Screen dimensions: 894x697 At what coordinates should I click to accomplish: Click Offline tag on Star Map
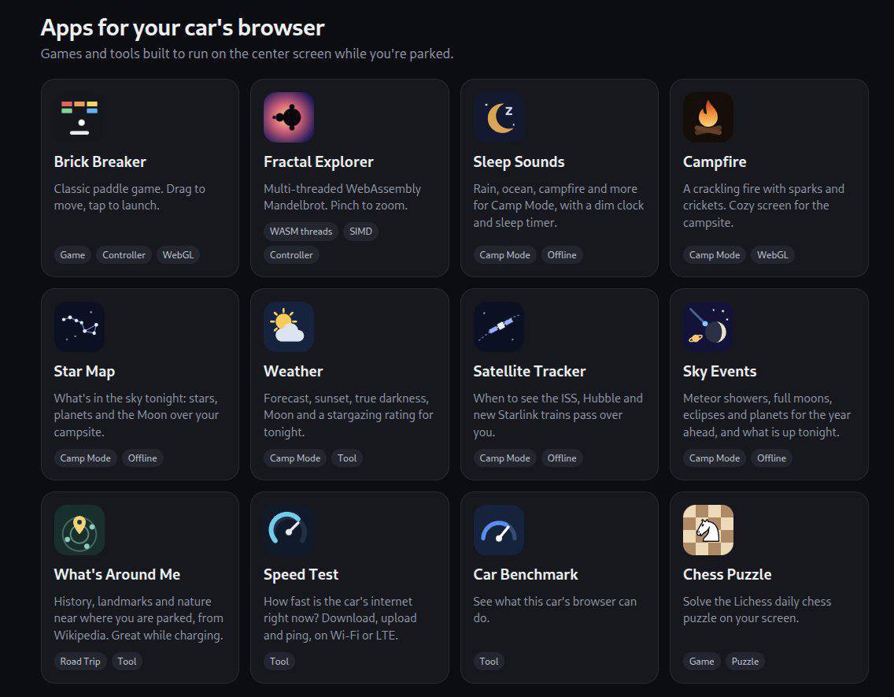(142, 458)
